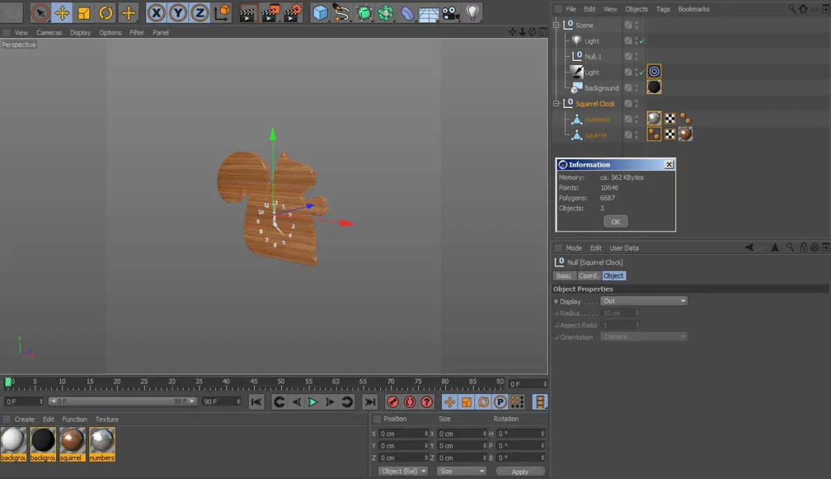Play the animation forward

(x=313, y=402)
